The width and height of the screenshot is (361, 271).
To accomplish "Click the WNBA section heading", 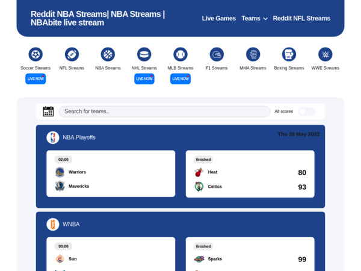I will [x=71, y=224].
